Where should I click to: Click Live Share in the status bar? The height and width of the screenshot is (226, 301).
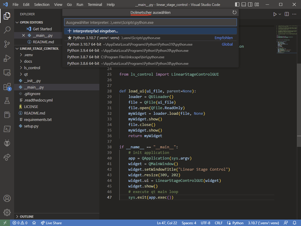(51, 223)
